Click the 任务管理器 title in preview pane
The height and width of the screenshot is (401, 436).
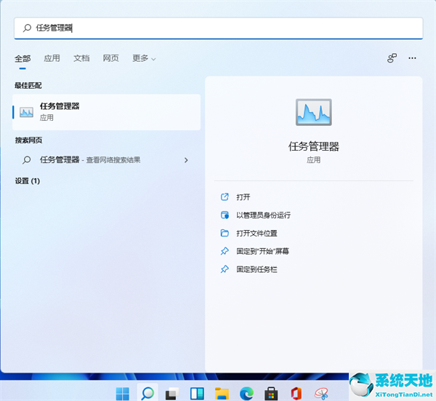pos(314,146)
